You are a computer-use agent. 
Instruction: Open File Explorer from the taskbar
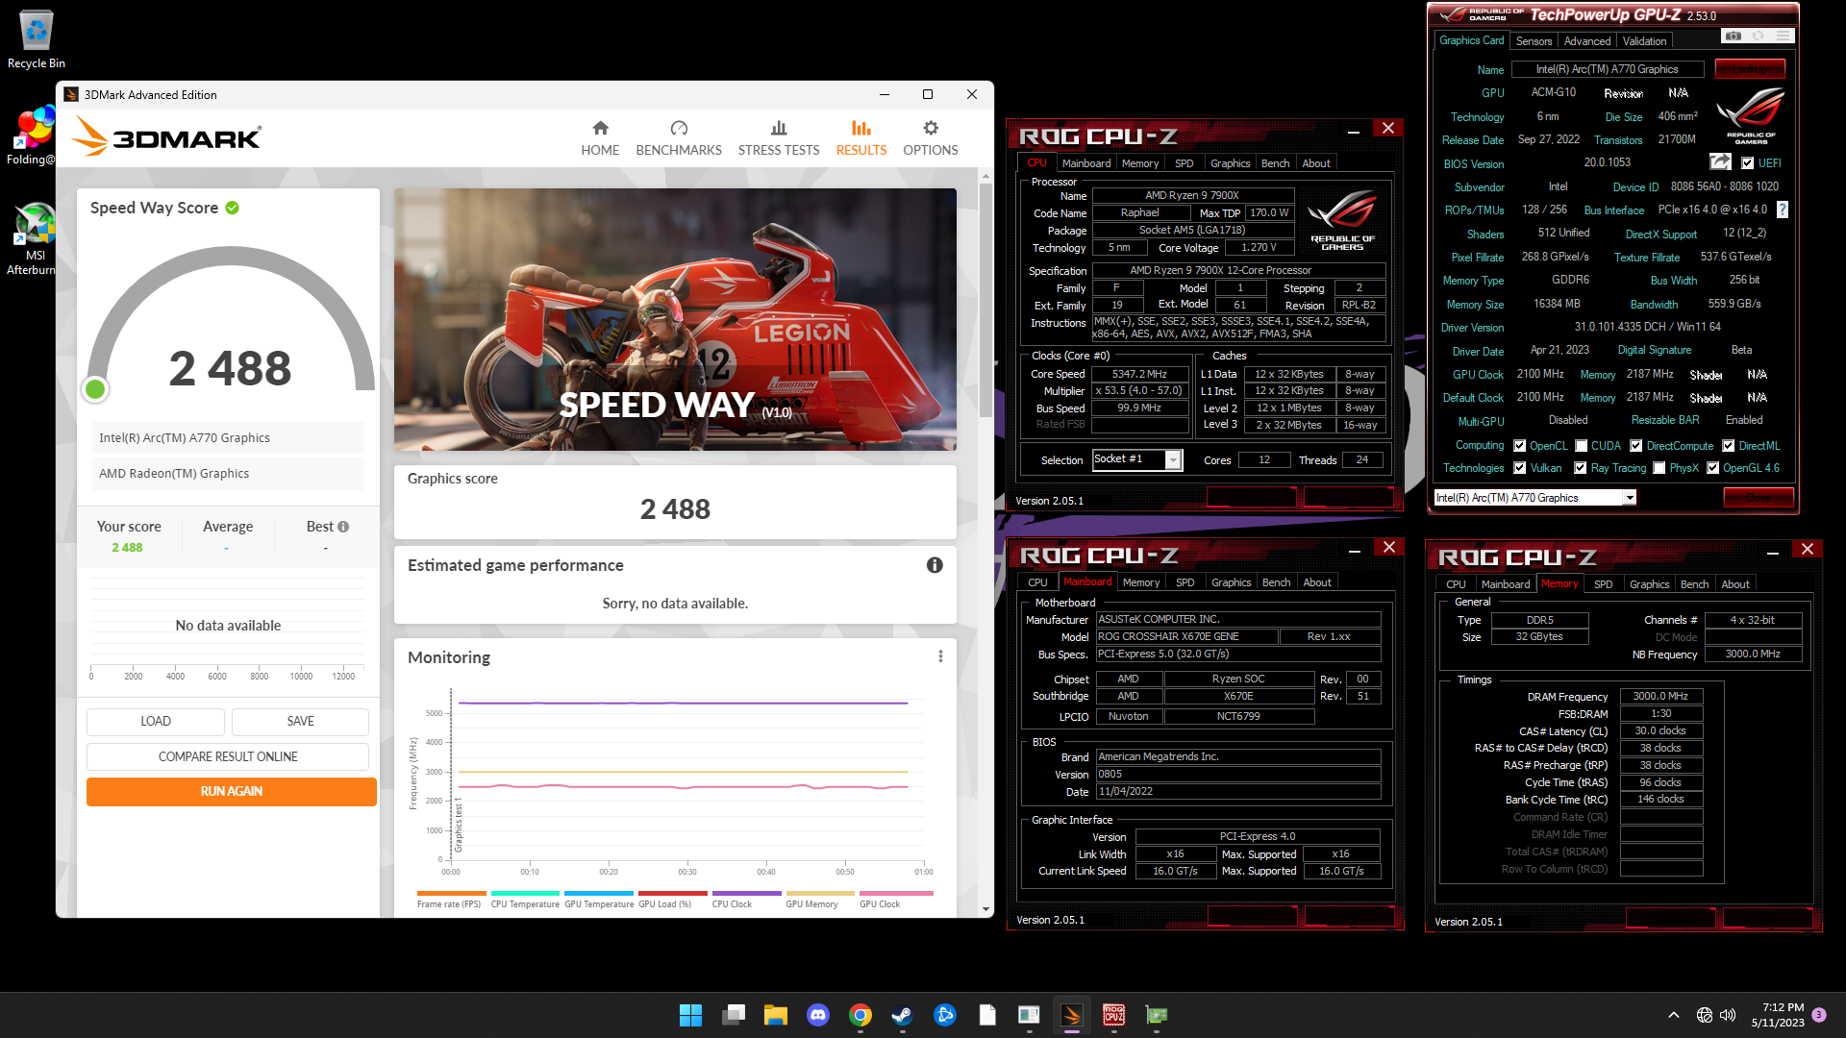pos(776,1015)
